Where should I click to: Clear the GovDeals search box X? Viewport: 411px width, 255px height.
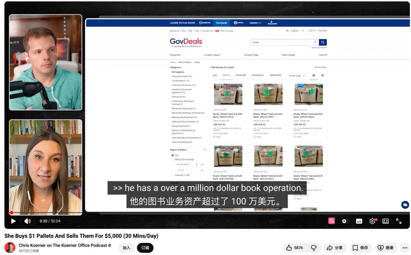315,42
